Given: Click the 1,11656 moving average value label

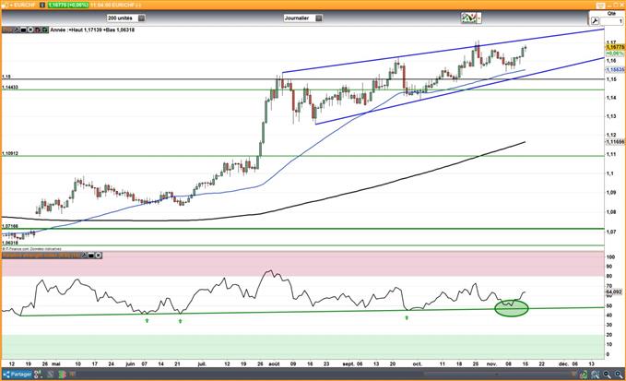Looking at the screenshot, I should point(615,142).
